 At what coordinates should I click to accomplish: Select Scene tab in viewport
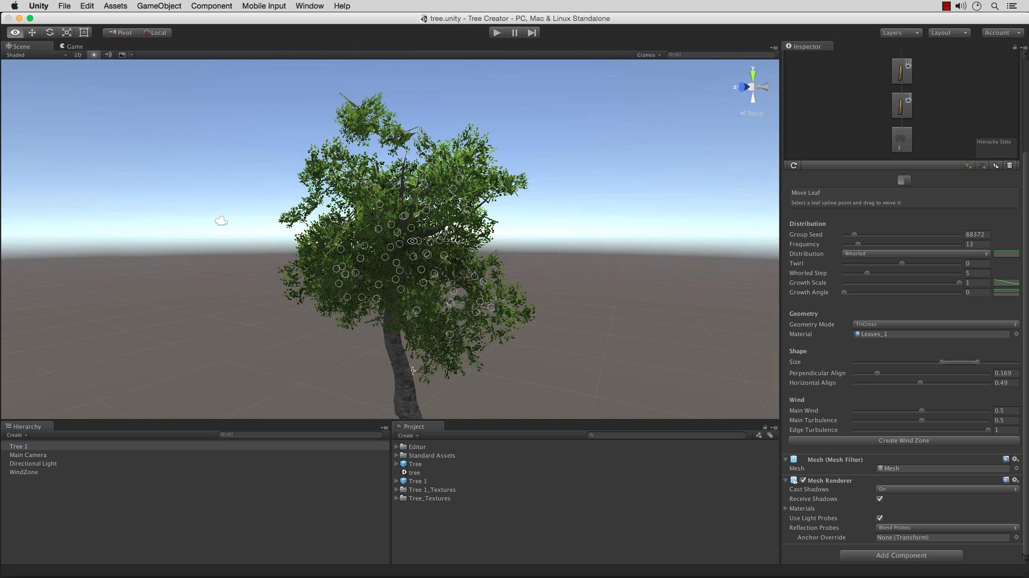(x=21, y=46)
